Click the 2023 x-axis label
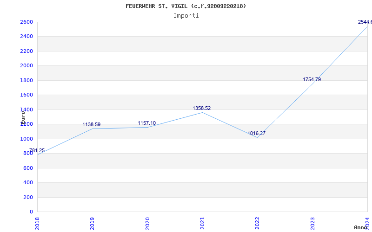The image size is (372, 232). click(312, 224)
